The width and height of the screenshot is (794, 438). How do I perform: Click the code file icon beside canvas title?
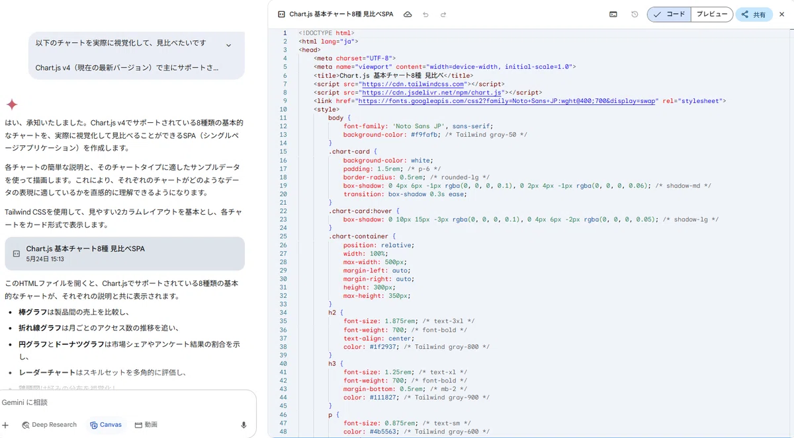[281, 14]
